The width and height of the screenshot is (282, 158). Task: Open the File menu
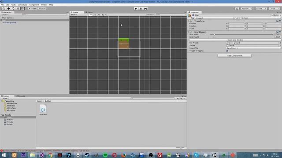[x=2, y=5]
